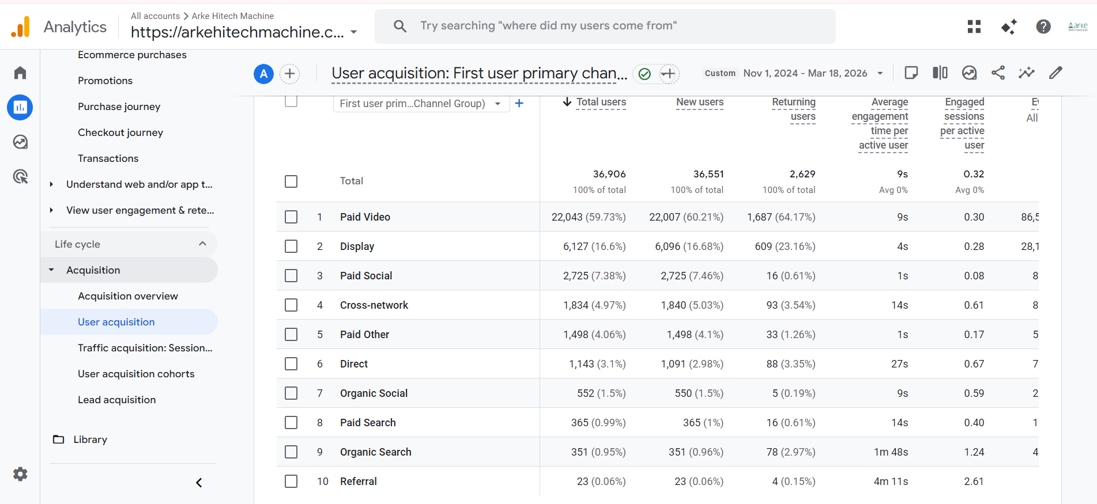Open Admin settings gear icon
The width and height of the screenshot is (1097, 504).
(20, 474)
